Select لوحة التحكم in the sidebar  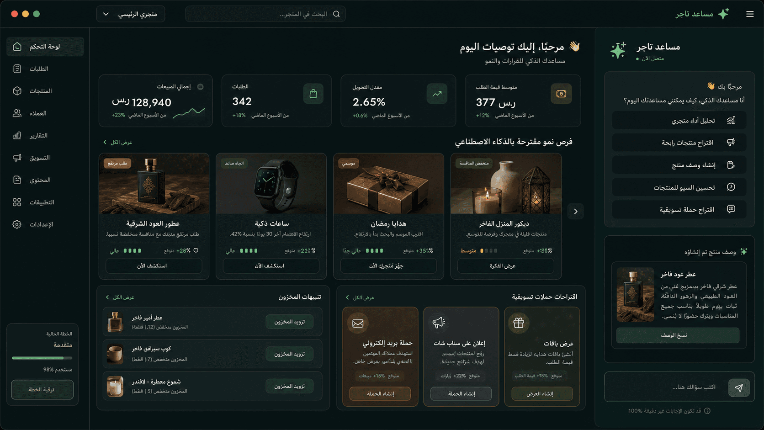tap(45, 47)
